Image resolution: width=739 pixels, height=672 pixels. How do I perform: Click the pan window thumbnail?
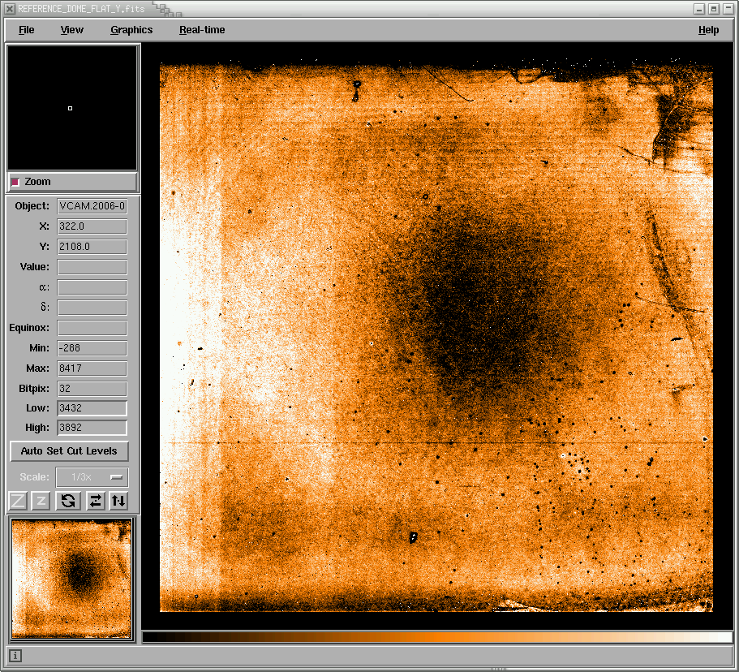pos(71,579)
